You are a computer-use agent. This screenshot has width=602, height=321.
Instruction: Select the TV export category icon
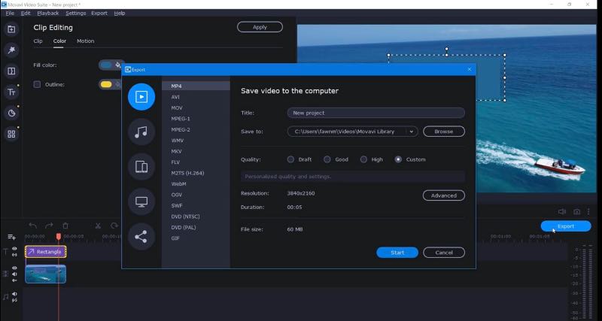point(141,201)
